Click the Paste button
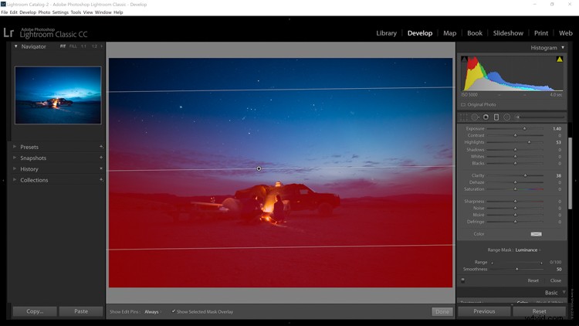Viewport: 579px width, 326px height. click(81, 311)
